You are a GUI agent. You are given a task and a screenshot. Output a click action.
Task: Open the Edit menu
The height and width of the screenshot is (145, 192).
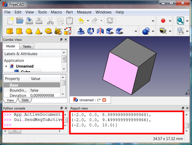[18, 12]
